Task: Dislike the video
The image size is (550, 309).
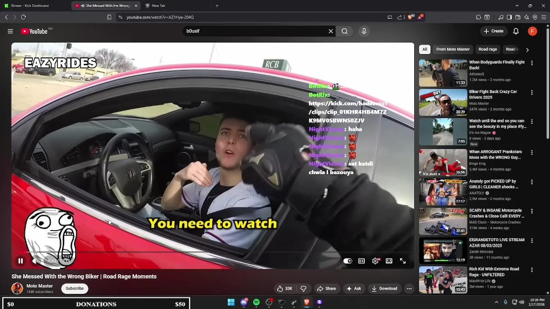Action: tap(303, 288)
